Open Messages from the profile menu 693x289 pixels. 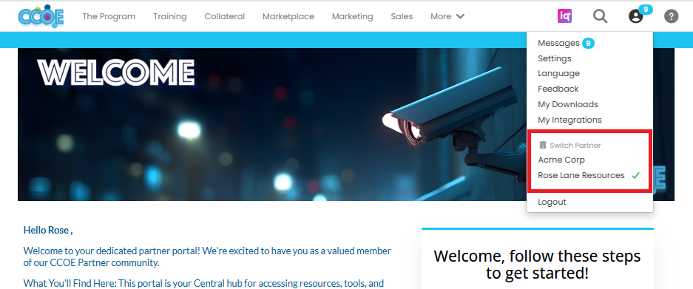(x=558, y=43)
